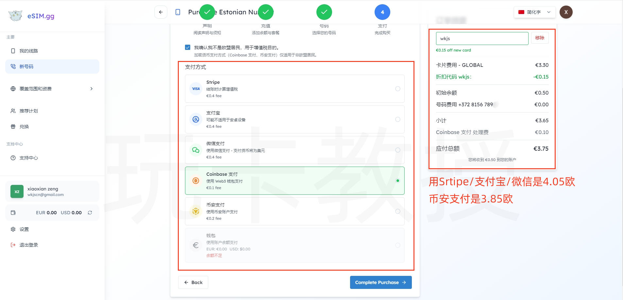The image size is (623, 300).
Task: Click the 号码费用 +372 number line
Action: pos(492,104)
